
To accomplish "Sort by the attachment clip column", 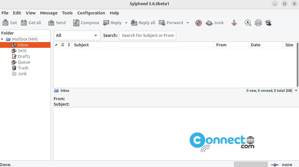I will pyautogui.click(x=69, y=45).
